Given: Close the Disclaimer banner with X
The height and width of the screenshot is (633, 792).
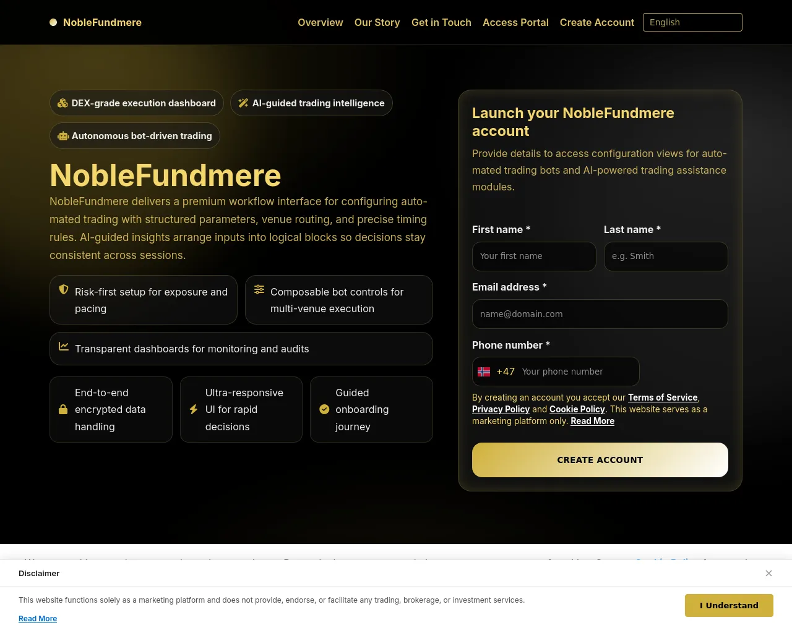Looking at the screenshot, I should pos(768,573).
